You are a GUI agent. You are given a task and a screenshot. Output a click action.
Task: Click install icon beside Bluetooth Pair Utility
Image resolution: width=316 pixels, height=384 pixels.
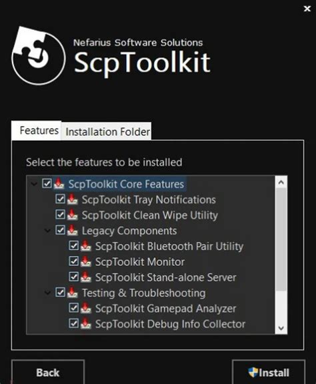(86, 246)
